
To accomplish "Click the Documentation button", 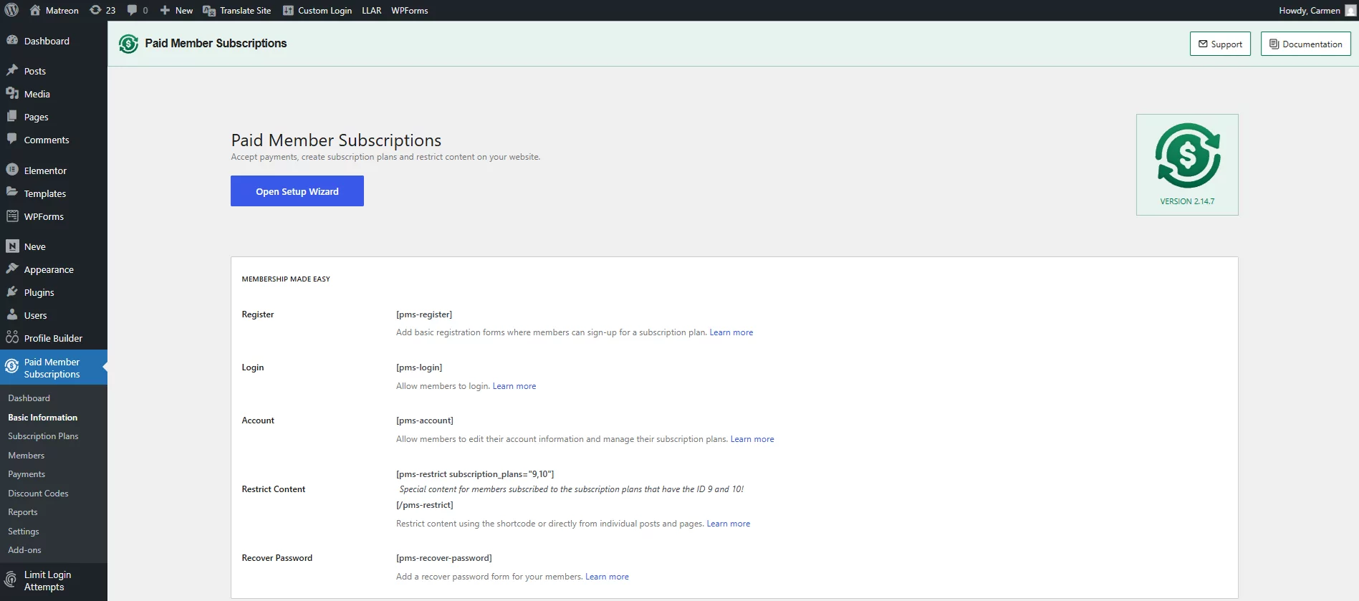I will coord(1305,44).
